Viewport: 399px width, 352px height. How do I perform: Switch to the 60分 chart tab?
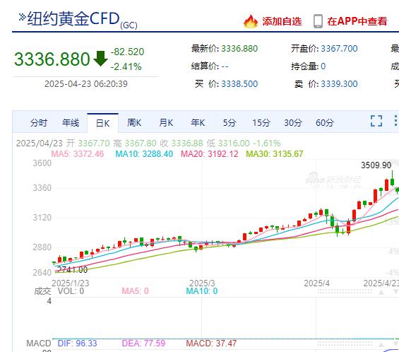pyautogui.click(x=325, y=123)
